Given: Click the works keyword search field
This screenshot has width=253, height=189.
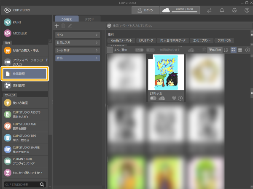Looking at the screenshot, I should pos(179,26).
